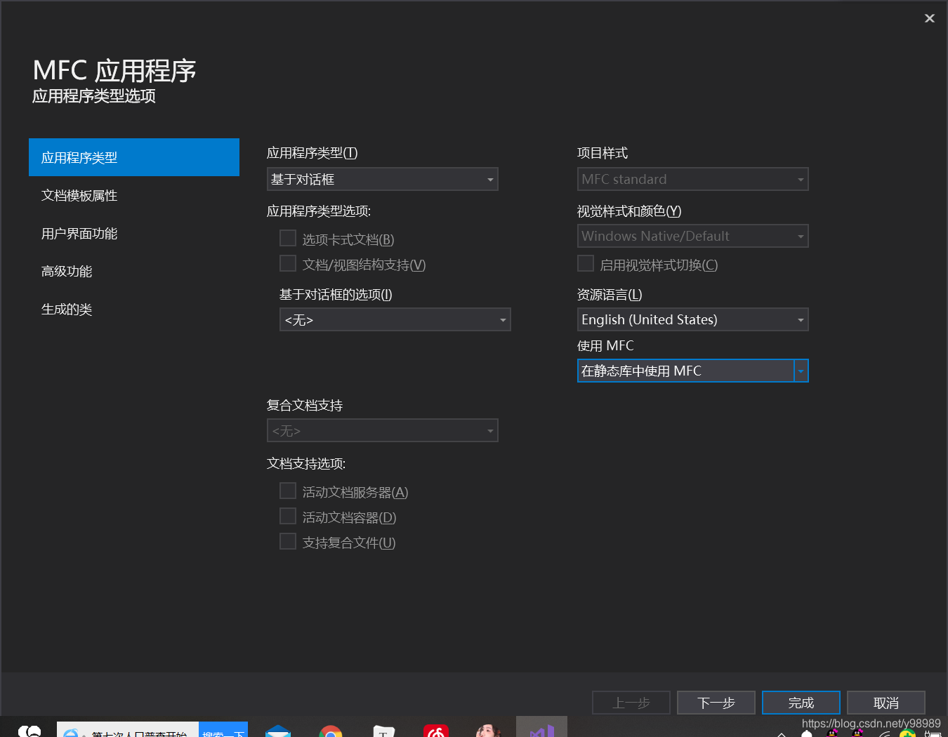Open the Typora icon on the taskbar
Viewport: 948px width, 737px height.
(x=383, y=731)
